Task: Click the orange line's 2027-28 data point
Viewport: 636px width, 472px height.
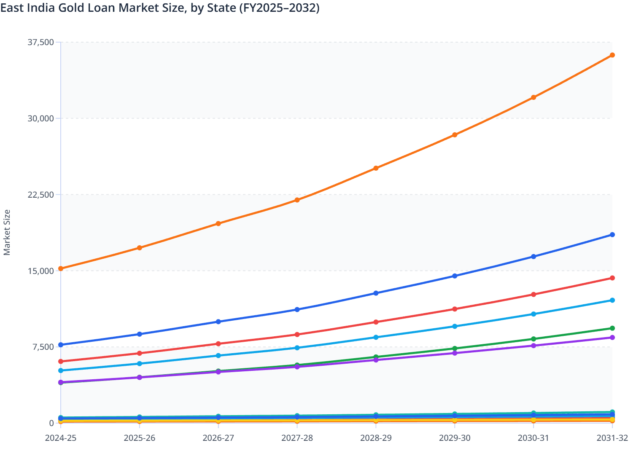Action: click(x=297, y=199)
